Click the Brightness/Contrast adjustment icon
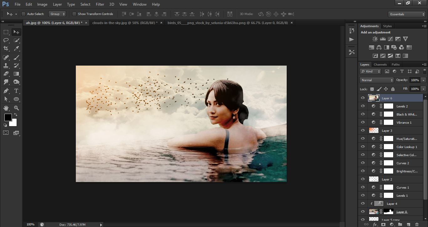 click(375, 39)
